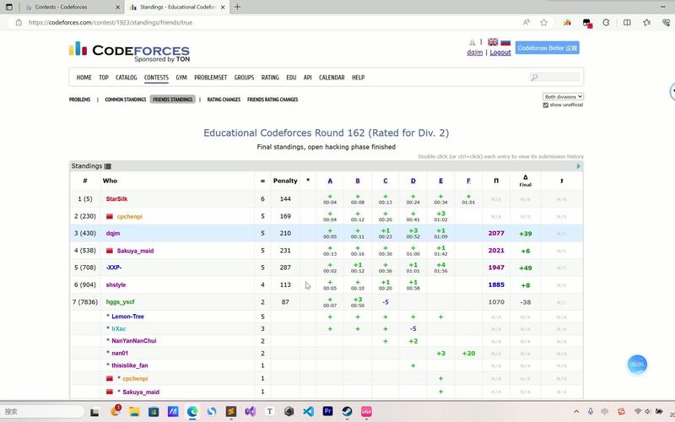This screenshot has width=675, height=422.
Task: Open the PROBLEMS tab
Action: click(79, 100)
